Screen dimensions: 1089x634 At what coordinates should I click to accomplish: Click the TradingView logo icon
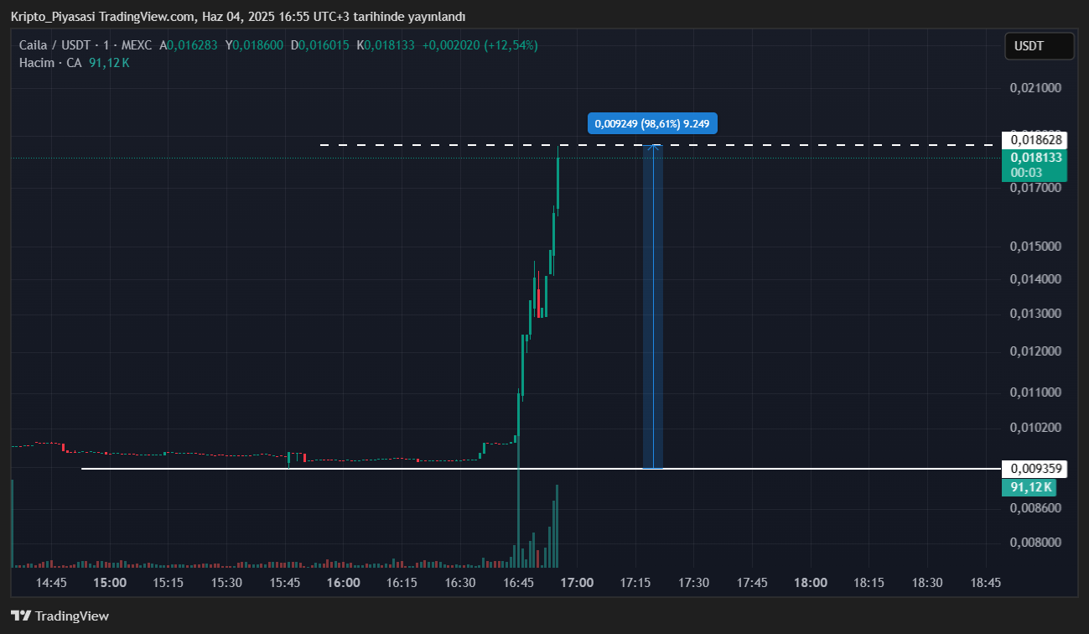[20, 616]
